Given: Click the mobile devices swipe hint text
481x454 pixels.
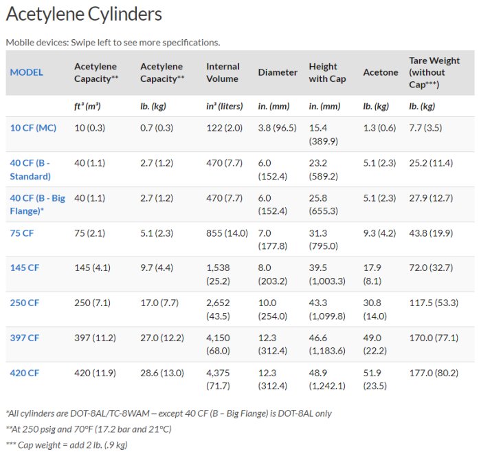Looking at the screenshot, I should 113,42.
